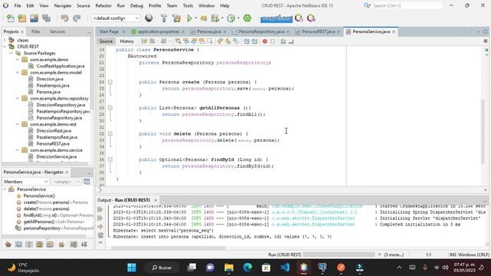
Task: Run the project with green play icon
Action: [189, 18]
